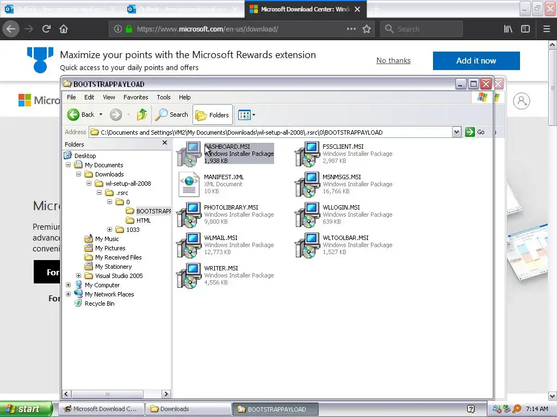The image size is (557, 417).
Task: Click the Add it now button
Action: 476,61
